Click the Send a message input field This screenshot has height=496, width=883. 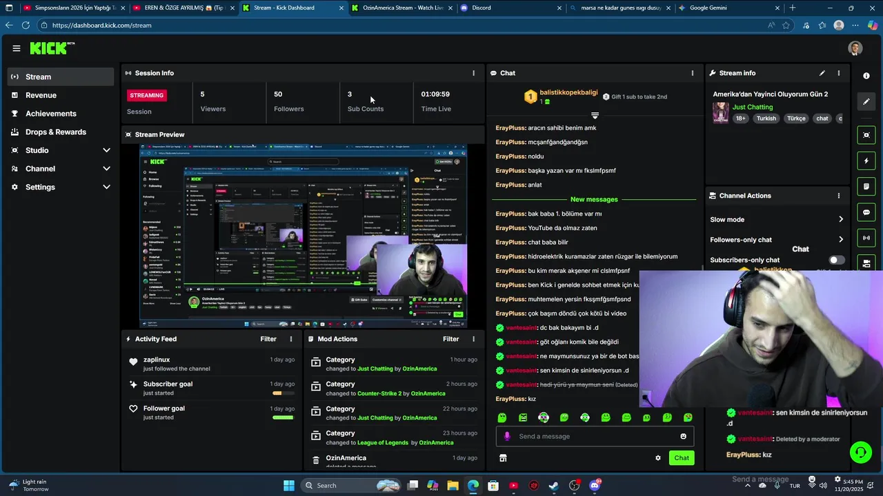pos(596,436)
